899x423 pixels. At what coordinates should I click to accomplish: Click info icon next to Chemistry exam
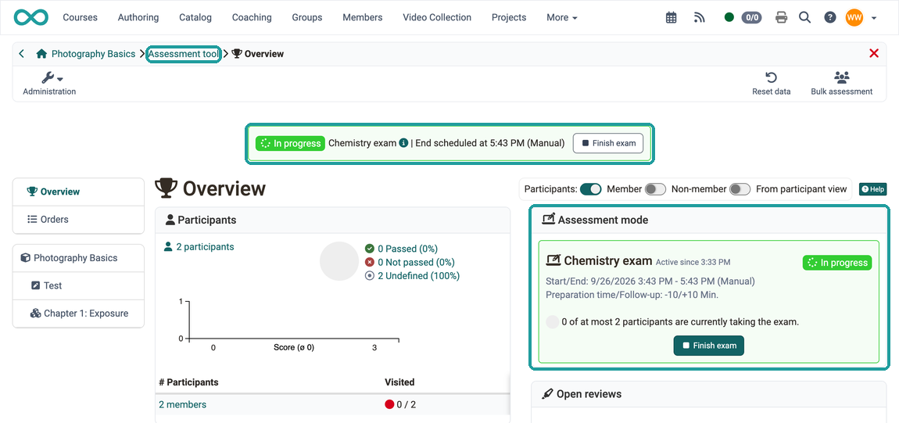click(403, 143)
